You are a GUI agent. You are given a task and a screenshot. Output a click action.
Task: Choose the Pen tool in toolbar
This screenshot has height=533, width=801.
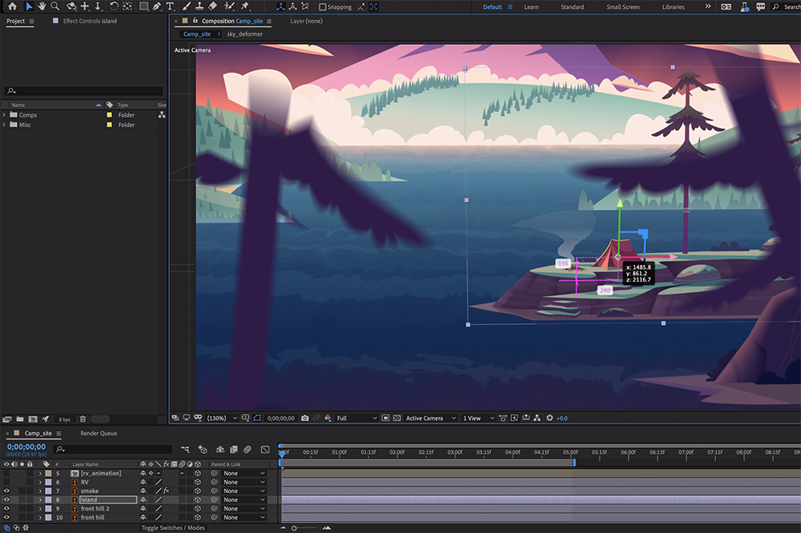tap(156, 6)
